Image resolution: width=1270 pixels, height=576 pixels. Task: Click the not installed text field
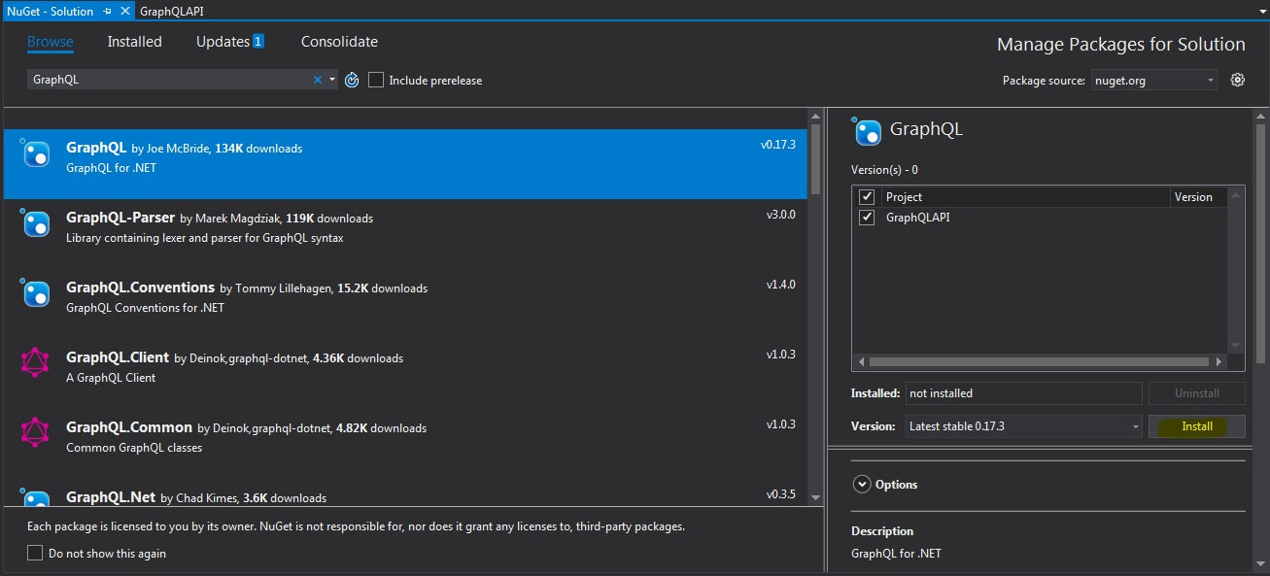[x=1023, y=393]
